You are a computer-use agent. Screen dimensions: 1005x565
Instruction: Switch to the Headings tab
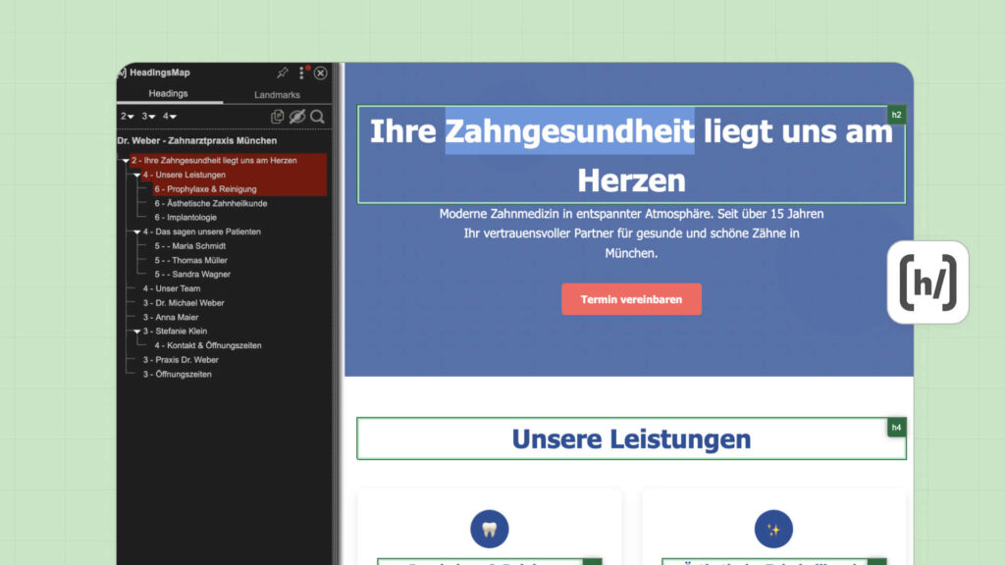(169, 93)
